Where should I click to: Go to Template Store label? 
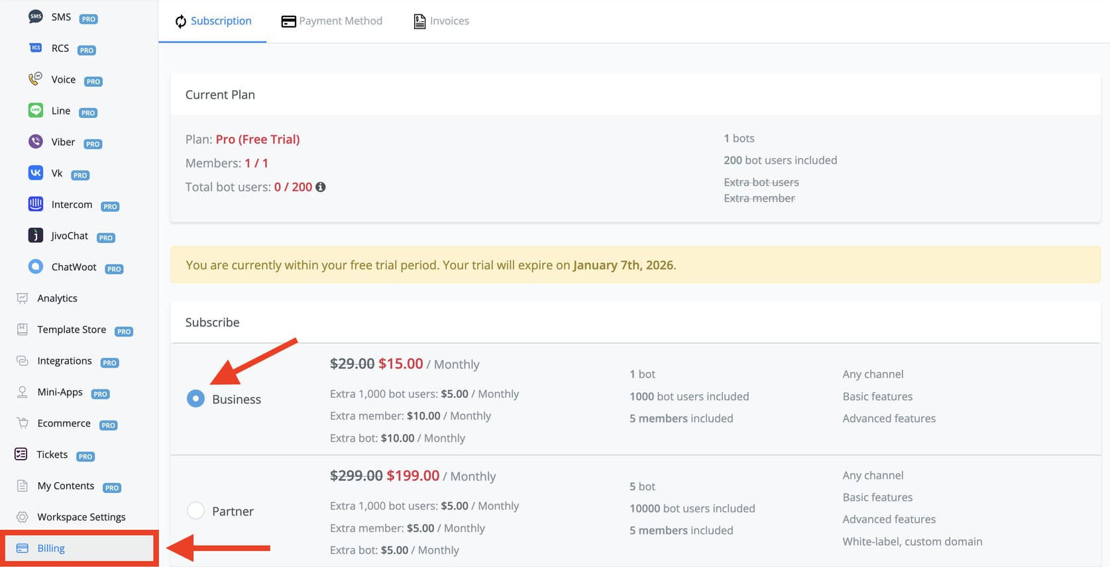pos(72,329)
